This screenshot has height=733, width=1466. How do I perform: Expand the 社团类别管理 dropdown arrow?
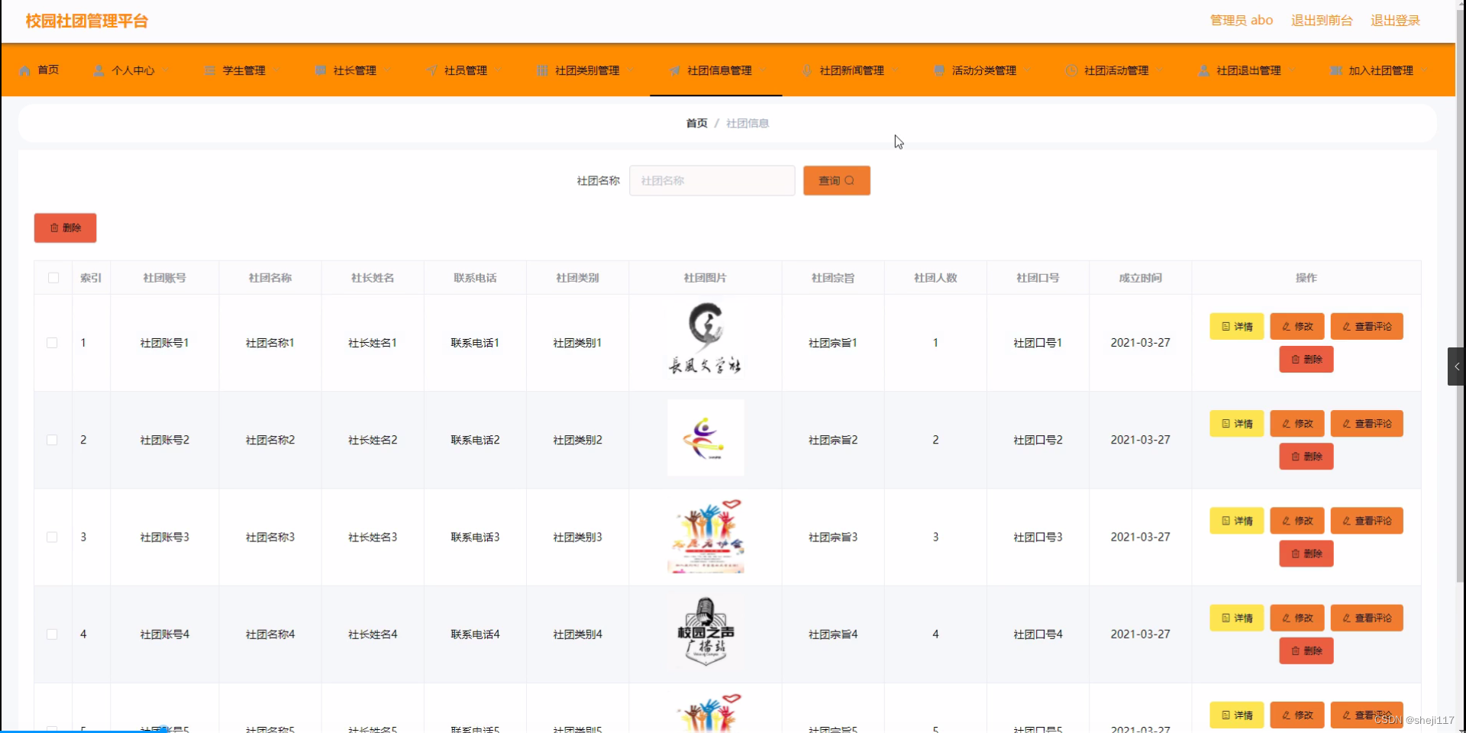[x=630, y=70]
